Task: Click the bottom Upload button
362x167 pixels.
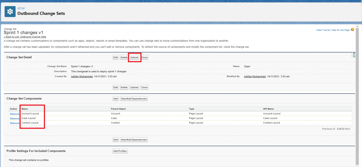Action: click(134, 87)
